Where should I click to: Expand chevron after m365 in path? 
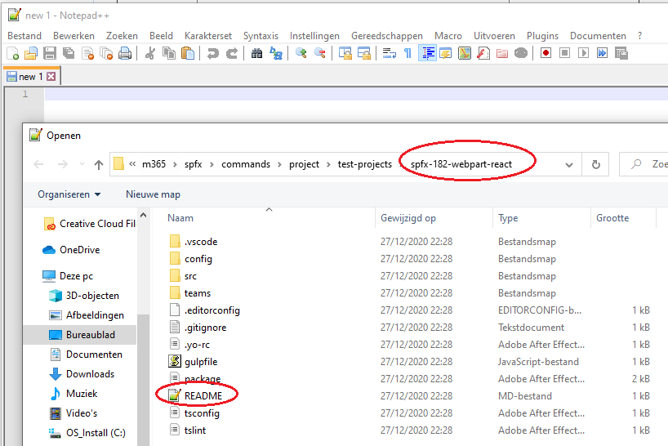pyautogui.click(x=175, y=164)
